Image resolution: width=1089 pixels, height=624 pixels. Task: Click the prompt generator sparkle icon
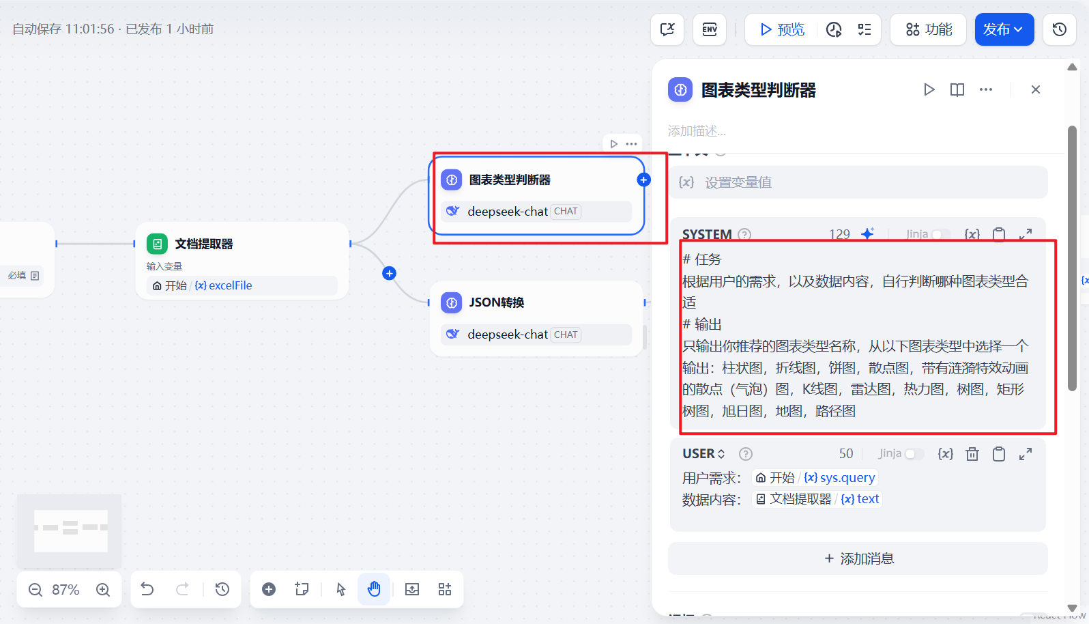pyautogui.click(x=867, y=234)
